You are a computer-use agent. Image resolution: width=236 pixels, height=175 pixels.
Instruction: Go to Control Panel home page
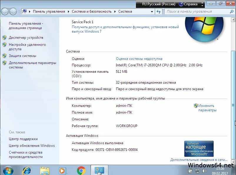click(26, 26)
